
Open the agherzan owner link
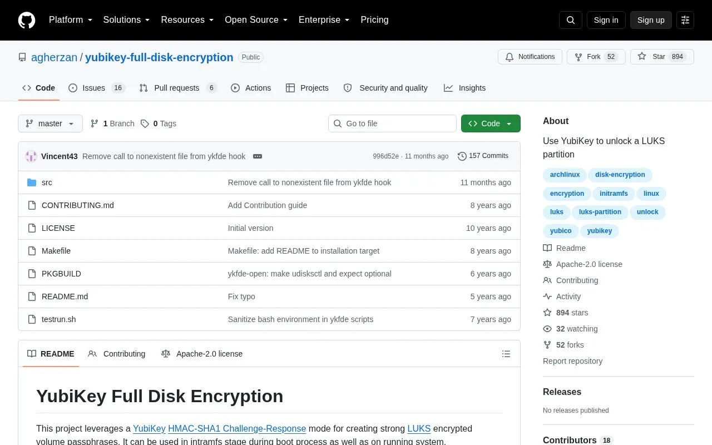[x=55, y=57]
